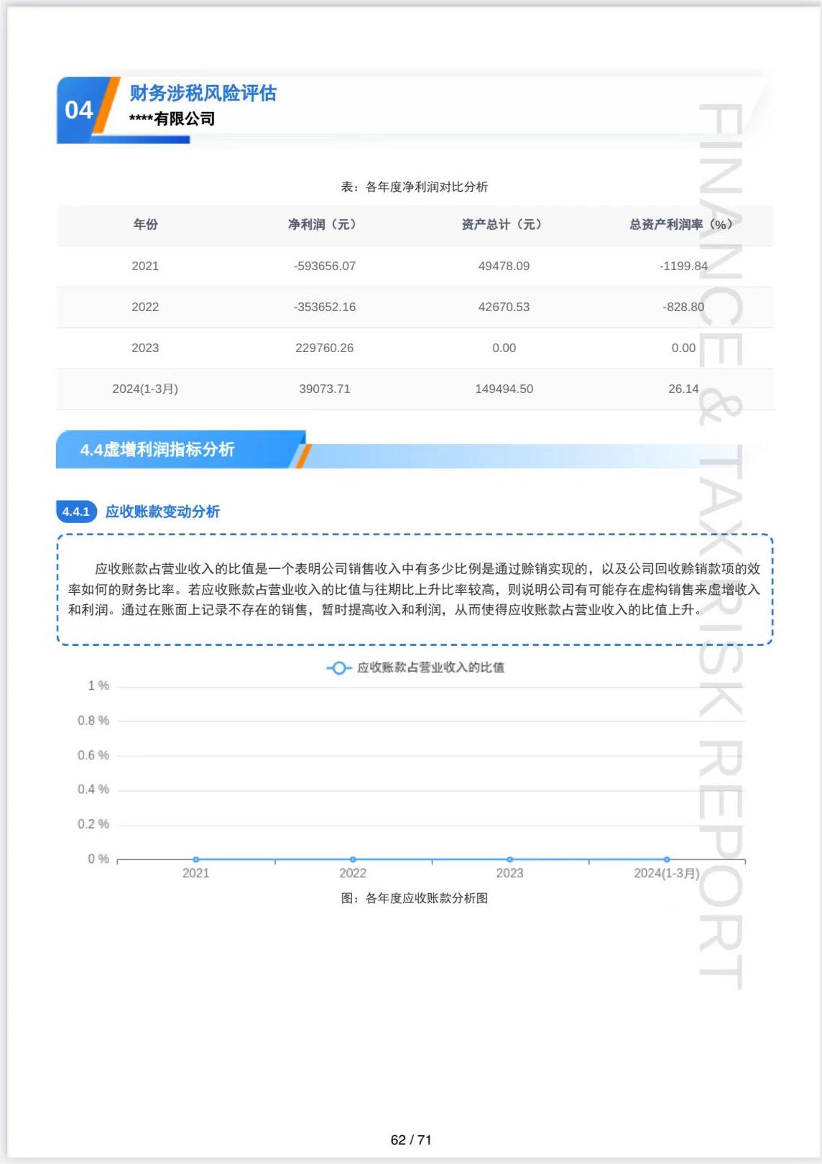Click the 4.4虚增利润指标分析 section header
The height and width of the screenshot is (1164, 822).
[157, 450]
